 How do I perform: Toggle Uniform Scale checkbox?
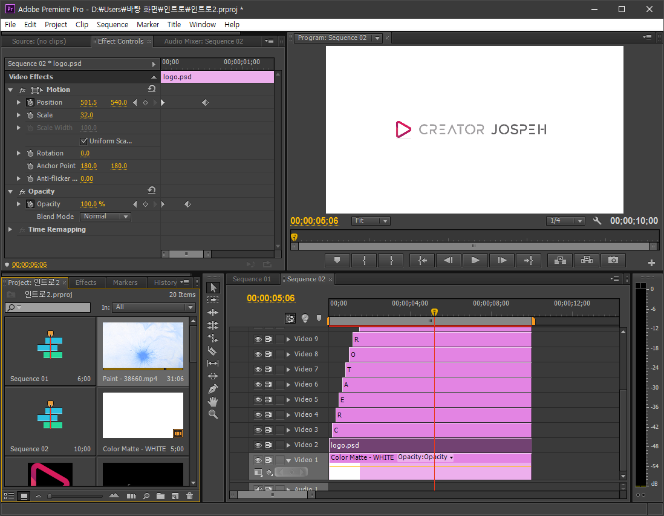click(83, 141)
